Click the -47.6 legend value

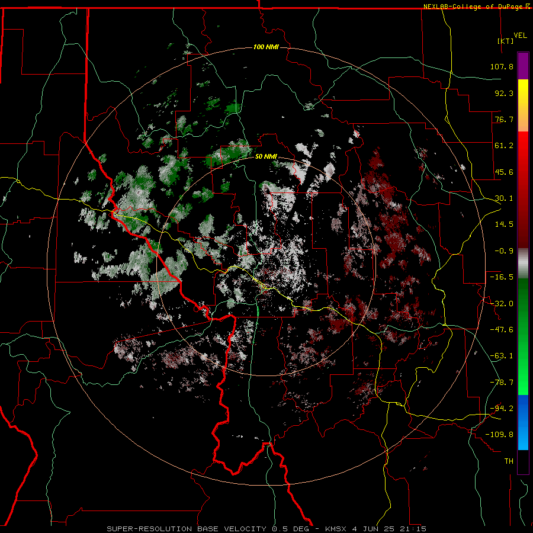pyautogui.click(x=502, y=330)
